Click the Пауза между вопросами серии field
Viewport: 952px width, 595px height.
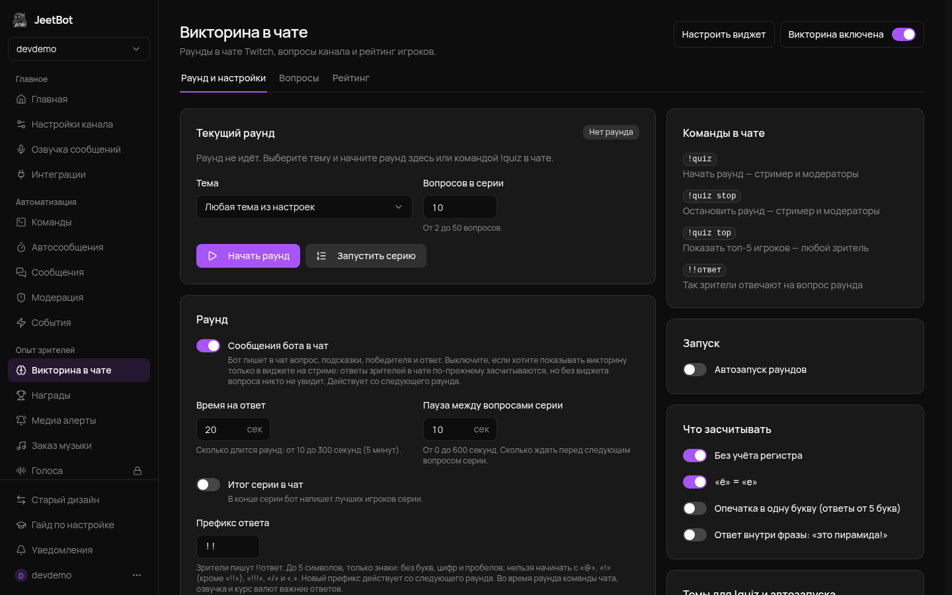click(460, 429)
